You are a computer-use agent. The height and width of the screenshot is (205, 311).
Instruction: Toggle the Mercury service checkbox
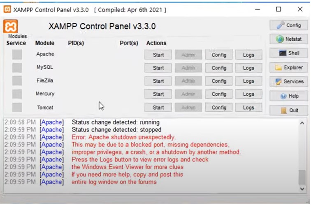coord(17,94)
